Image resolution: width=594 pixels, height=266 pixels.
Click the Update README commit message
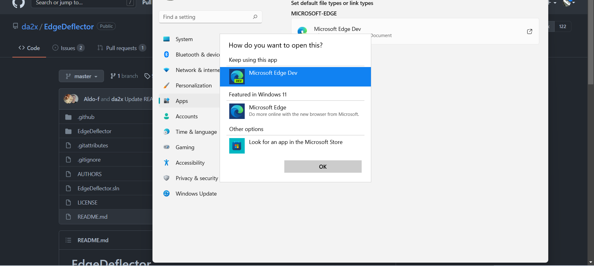click(x=138, y=99)
